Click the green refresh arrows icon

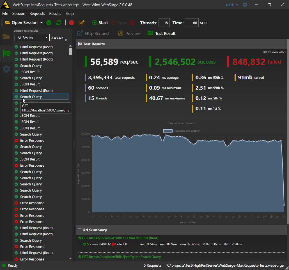coord(59,23)
